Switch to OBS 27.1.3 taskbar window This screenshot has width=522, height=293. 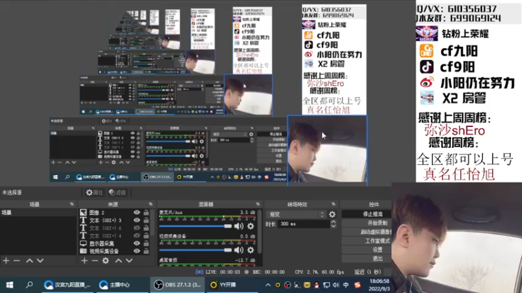[177, 285]
